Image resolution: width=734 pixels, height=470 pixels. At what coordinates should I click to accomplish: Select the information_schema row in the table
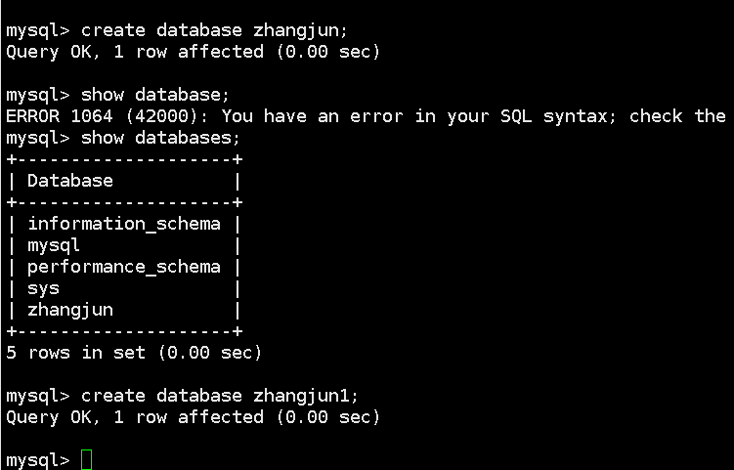point(123,224)
